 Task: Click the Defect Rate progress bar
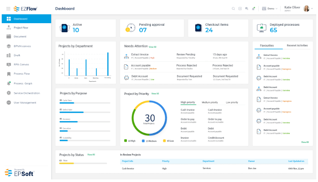pos(85,112)
